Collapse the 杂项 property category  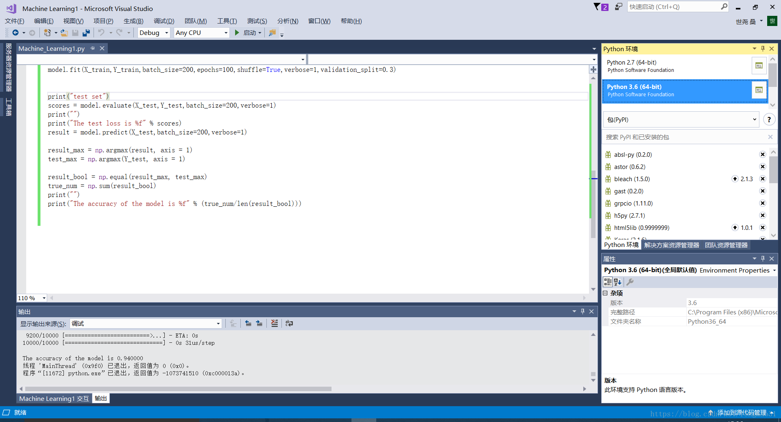pos(605,293)
